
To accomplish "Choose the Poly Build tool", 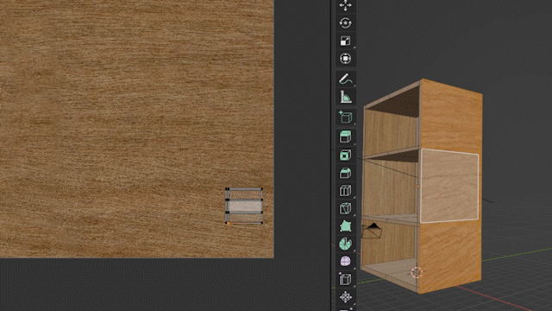I will click(x=345, y=226).
